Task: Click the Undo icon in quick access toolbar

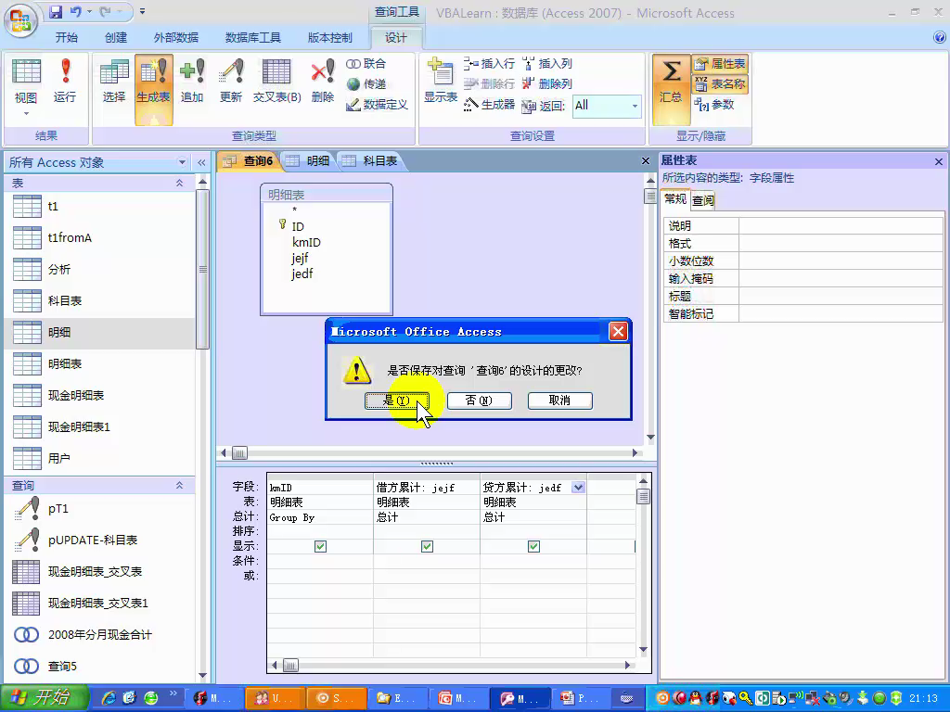Action: [76, 11]
